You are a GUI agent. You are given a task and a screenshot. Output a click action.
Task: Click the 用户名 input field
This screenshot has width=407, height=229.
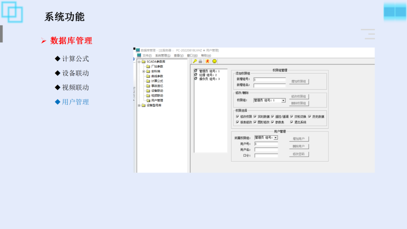point(266,150)
